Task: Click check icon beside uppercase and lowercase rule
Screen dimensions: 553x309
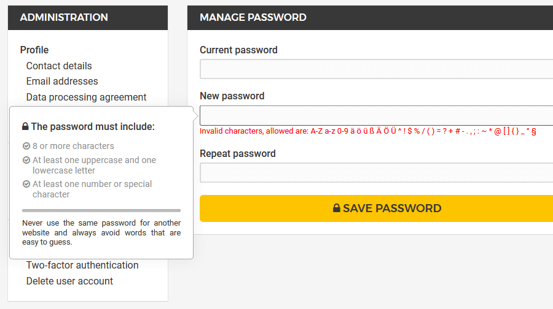Action: (26, 160)
